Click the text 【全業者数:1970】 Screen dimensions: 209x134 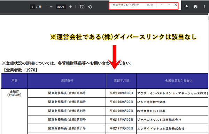(x=20, y=70)
